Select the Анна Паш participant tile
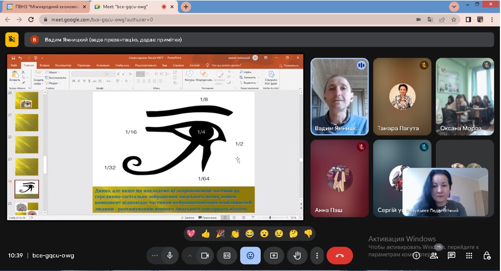The height and width of the screenshot is (271, 501). click(340, 179)
